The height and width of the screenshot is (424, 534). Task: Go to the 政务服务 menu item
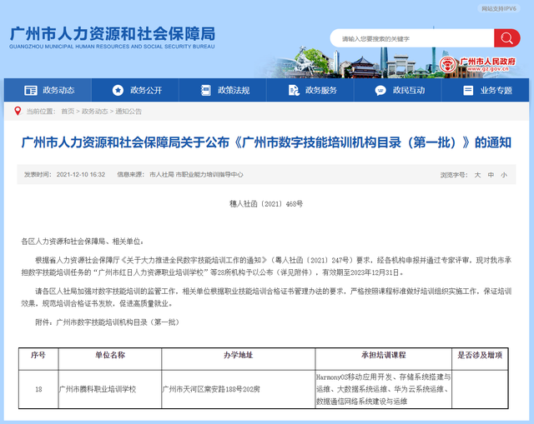click(321, 90)
